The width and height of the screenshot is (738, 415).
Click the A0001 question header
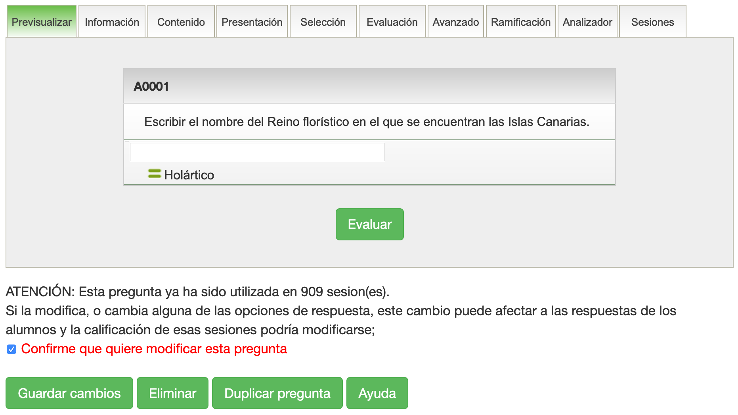(151, 86)
